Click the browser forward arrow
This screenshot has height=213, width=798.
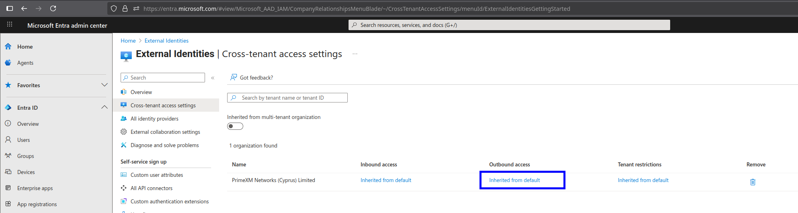click(x=39, y=8)
